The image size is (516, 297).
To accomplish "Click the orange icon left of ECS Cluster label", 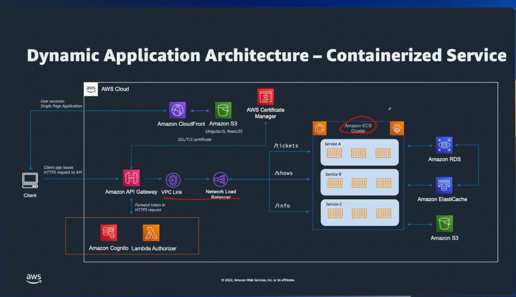I will [x=319, y=128].
